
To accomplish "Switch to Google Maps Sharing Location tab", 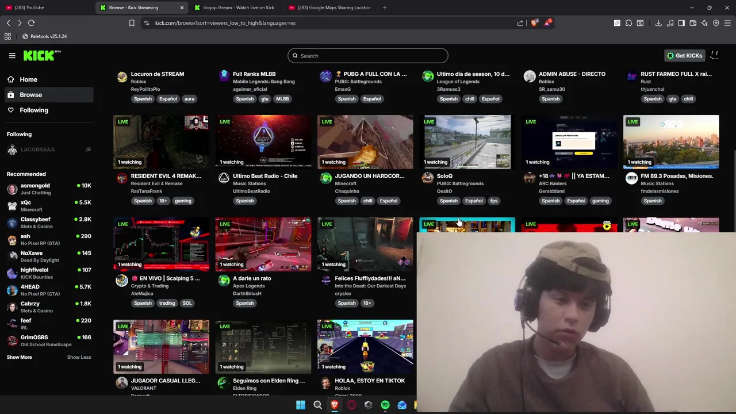I will click(331, 7).
